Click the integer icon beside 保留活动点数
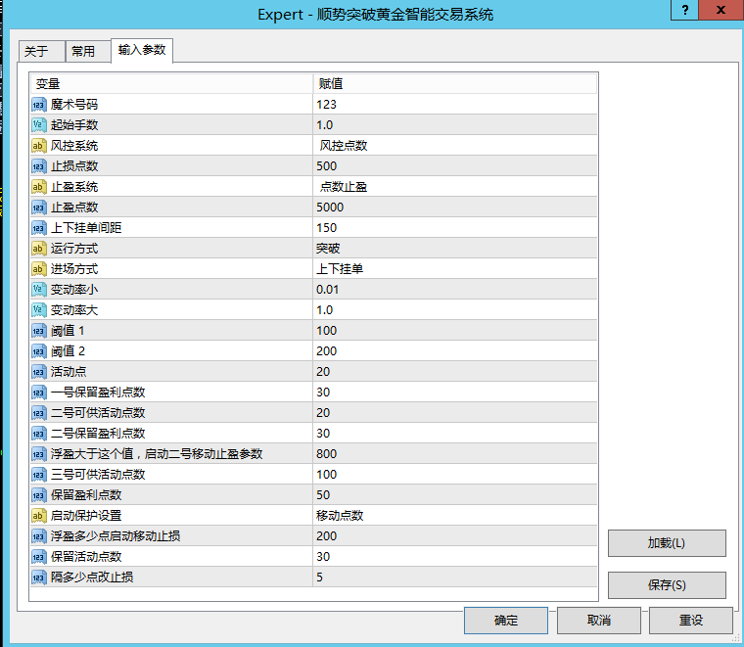Viewport: 744px width, 647px height. 39,557
